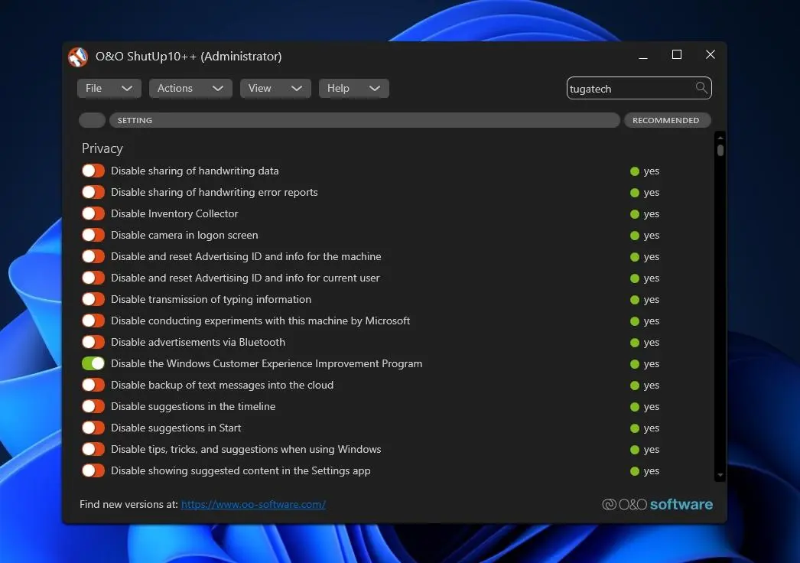The height and width of the screenshot is (563, 800).
Task: Toggle suggested content in Settings app switch
Action: click(93, 470)
